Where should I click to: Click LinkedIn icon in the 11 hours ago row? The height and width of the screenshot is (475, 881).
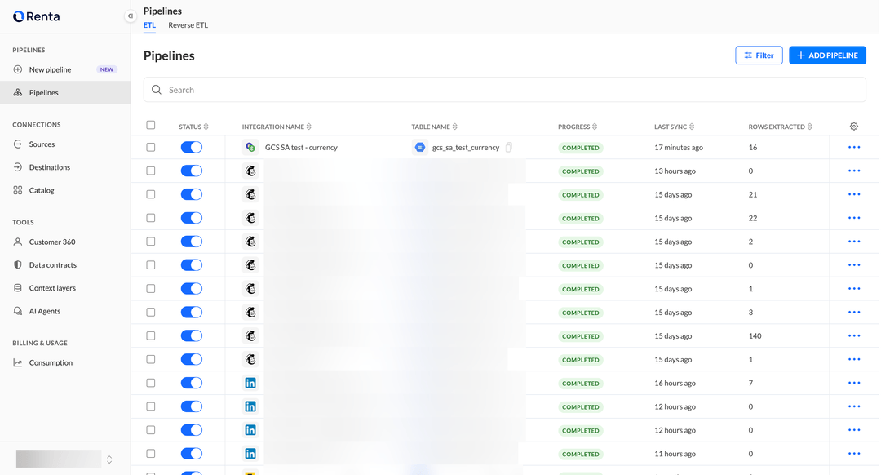click(x=250, y=454)
